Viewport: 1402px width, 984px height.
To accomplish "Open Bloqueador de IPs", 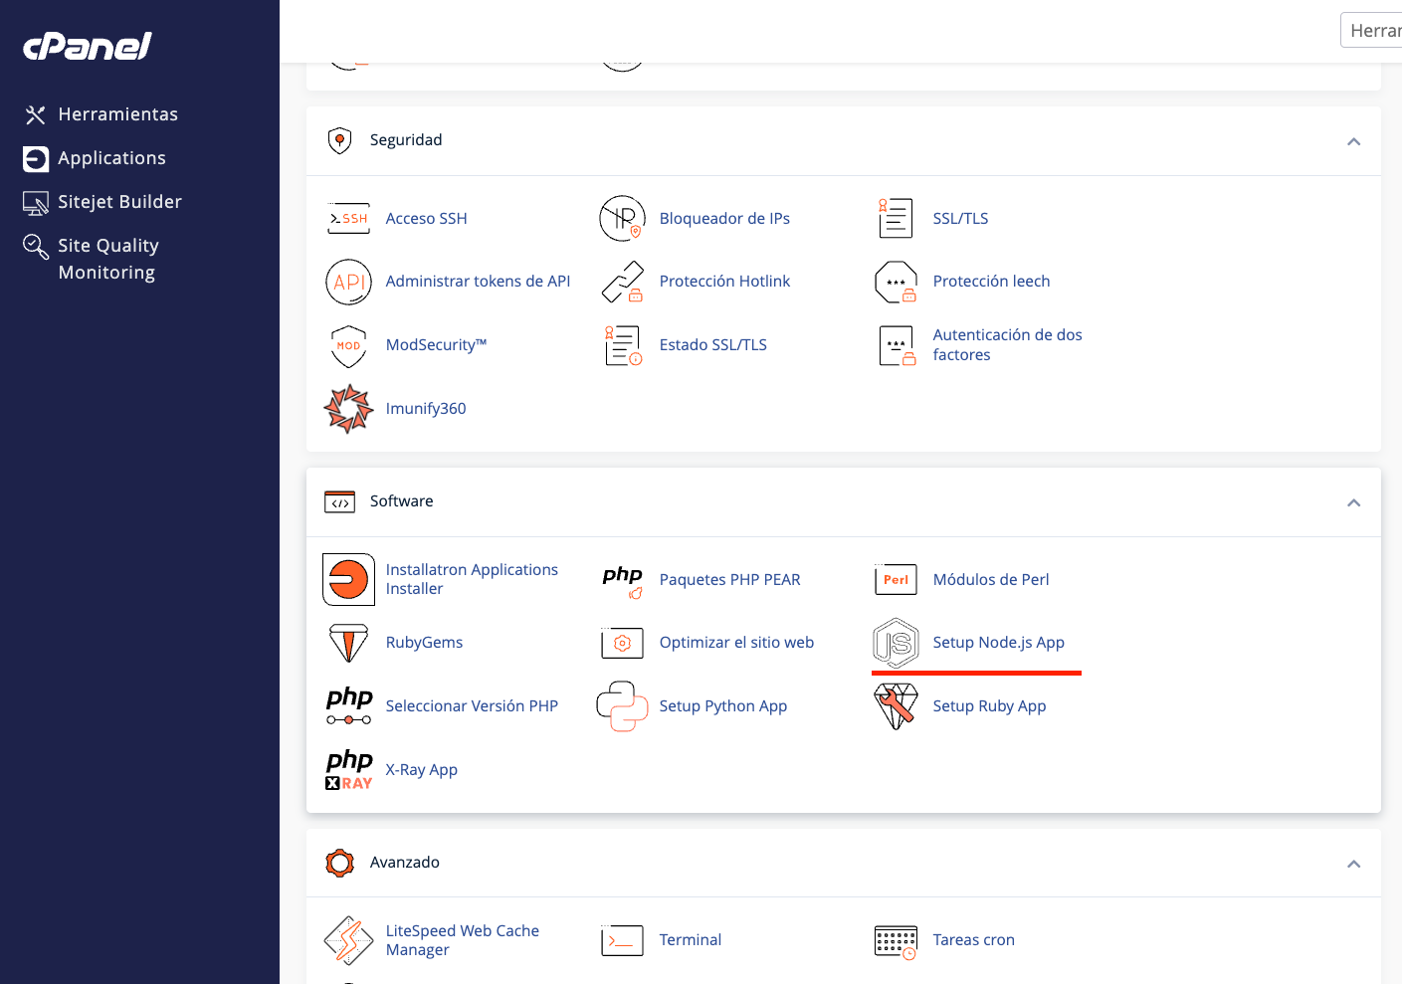I will tap(724, 219).
